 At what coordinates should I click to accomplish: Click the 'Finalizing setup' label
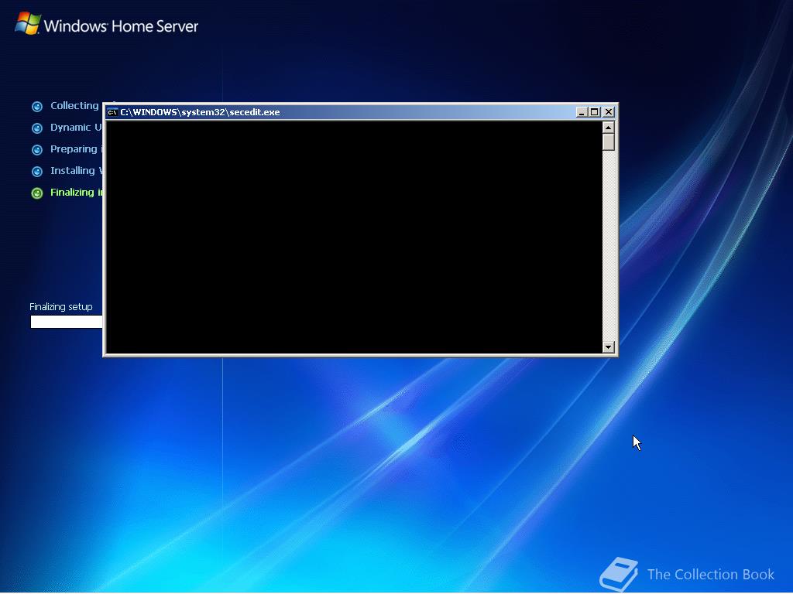pos(61,306)
